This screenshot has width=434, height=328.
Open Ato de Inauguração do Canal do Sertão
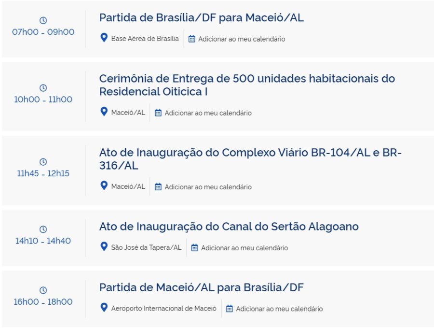(229, 226)
